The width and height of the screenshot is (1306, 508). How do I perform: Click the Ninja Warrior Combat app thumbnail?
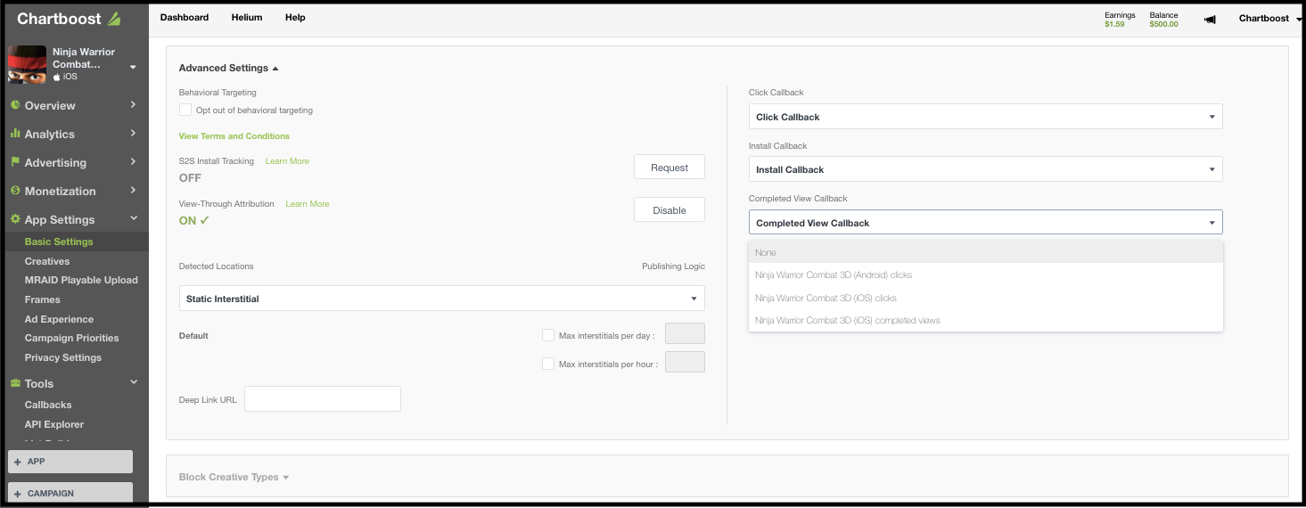tap(27, 64)
